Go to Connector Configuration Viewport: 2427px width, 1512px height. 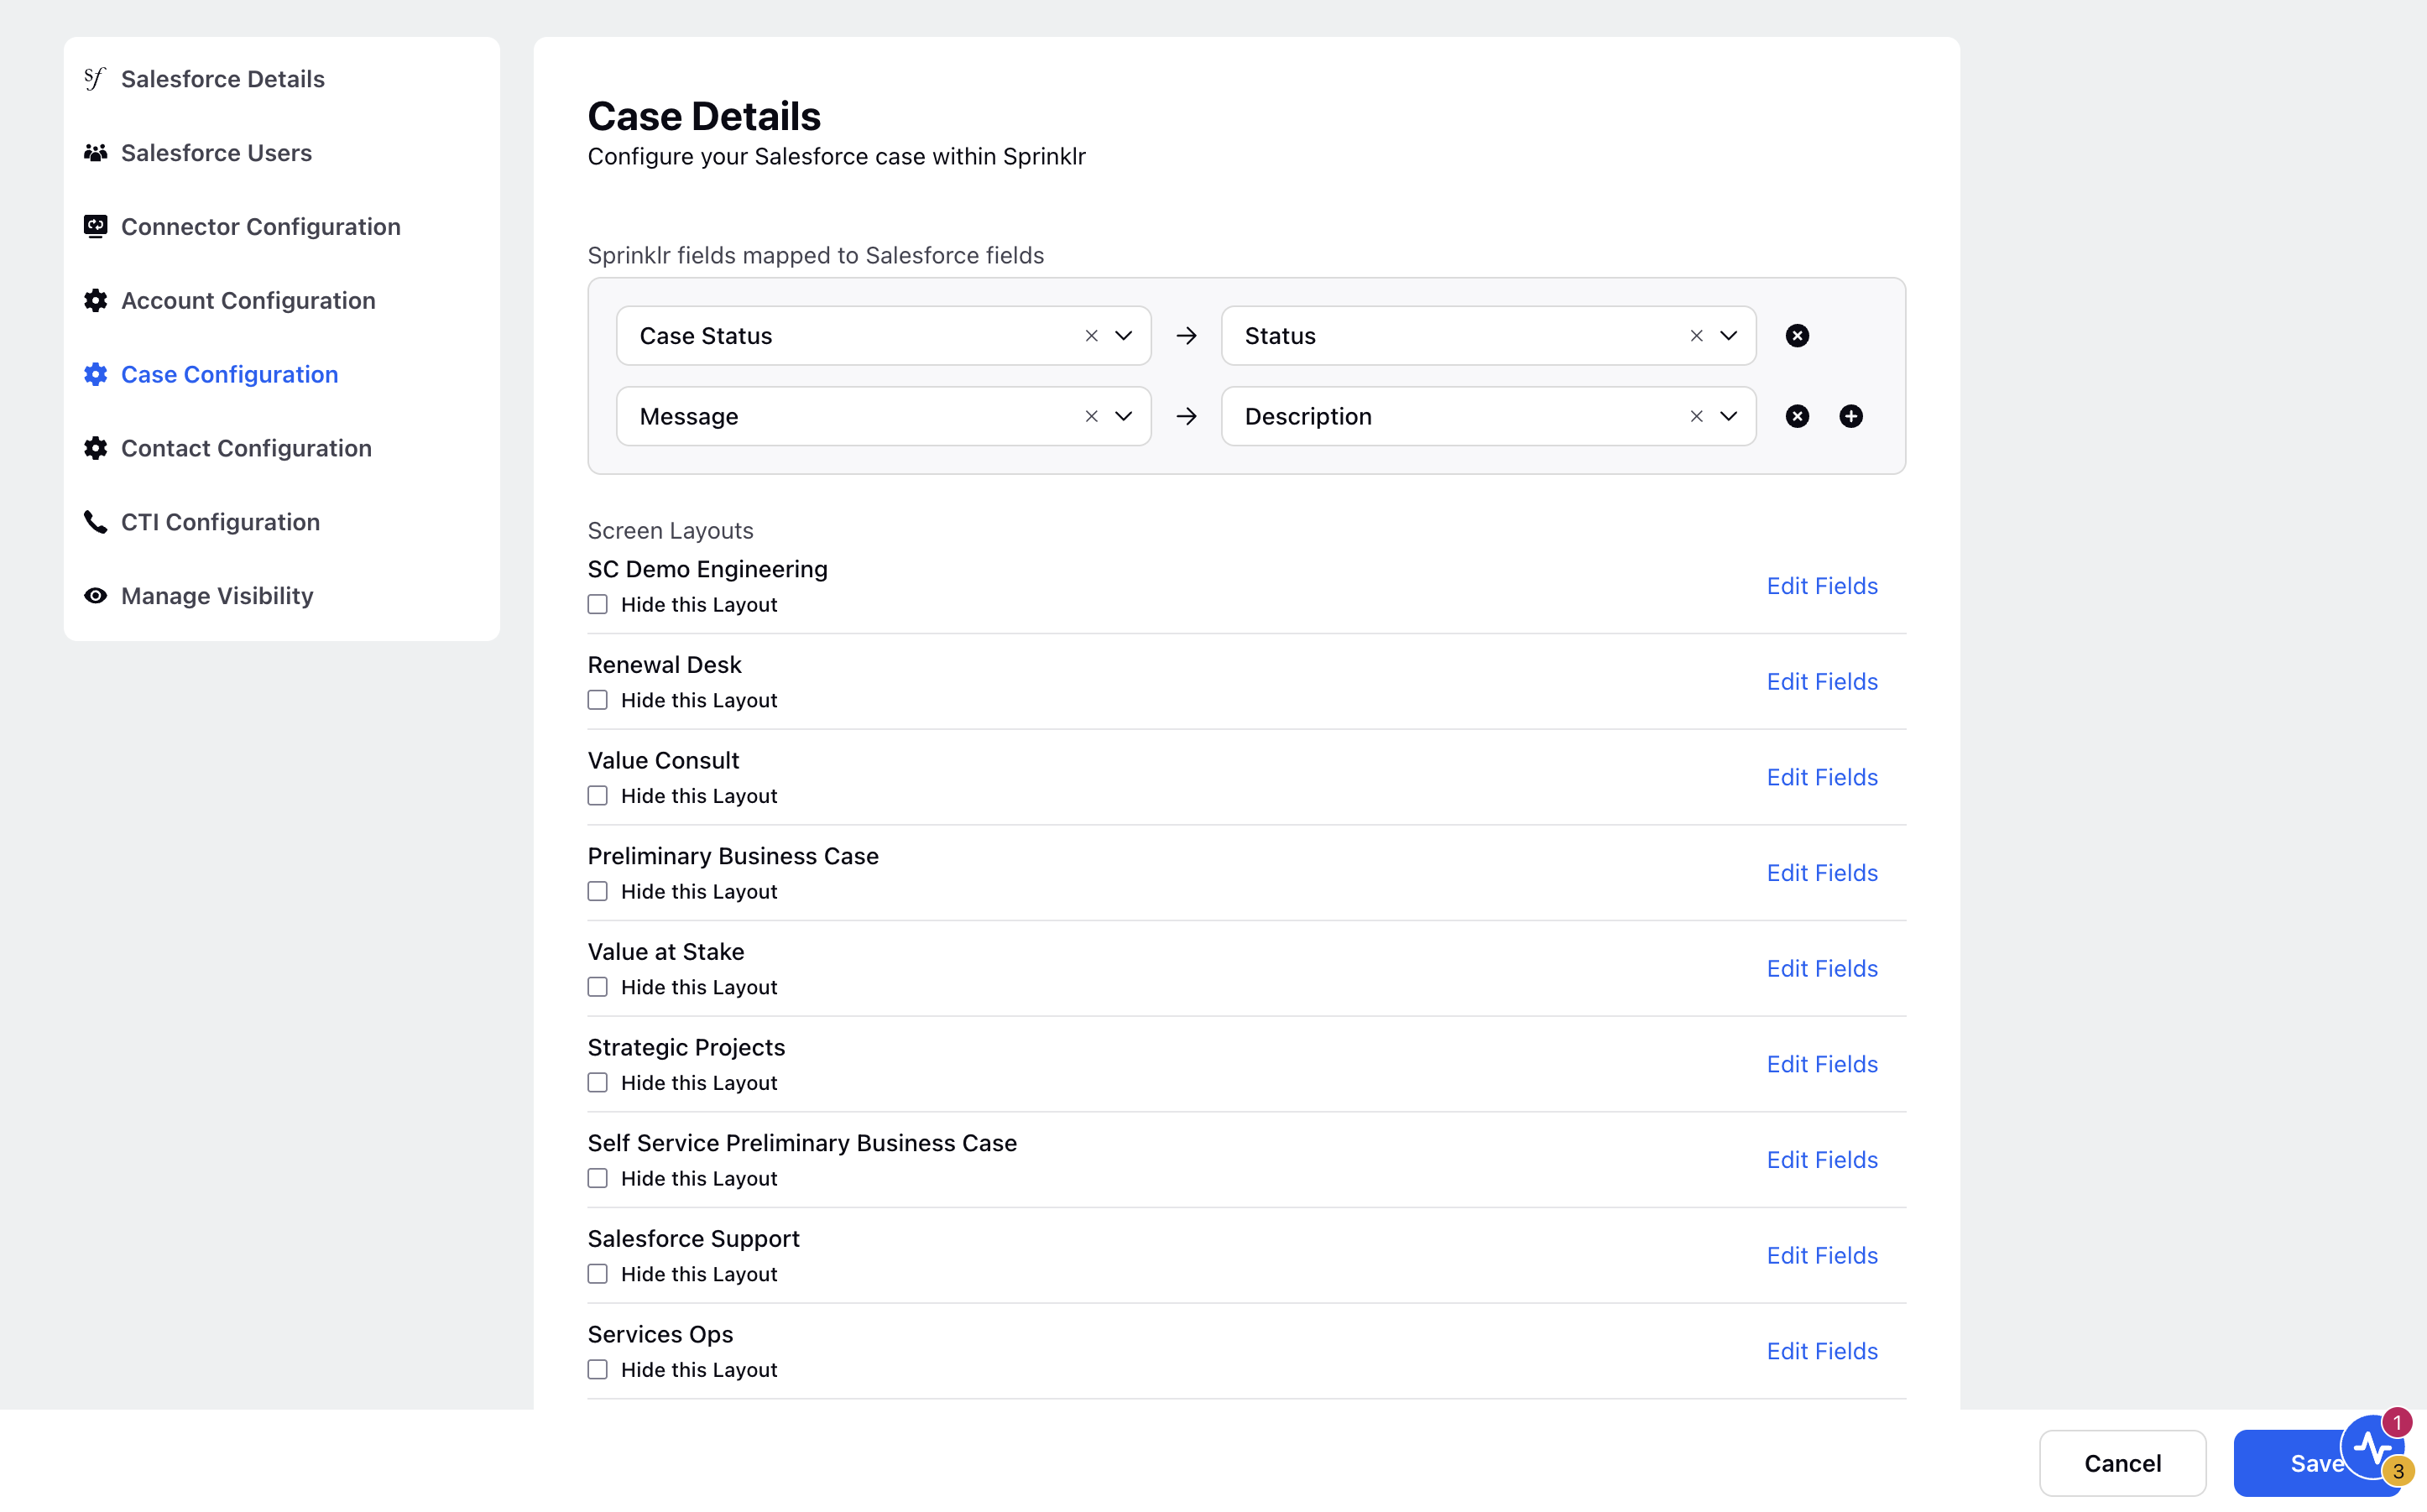[x=261, y=227]
